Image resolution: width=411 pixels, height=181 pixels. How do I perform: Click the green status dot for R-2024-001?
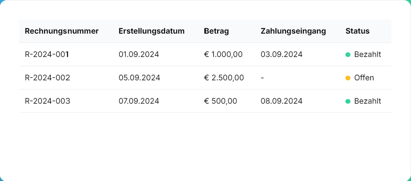pos(348,55)
